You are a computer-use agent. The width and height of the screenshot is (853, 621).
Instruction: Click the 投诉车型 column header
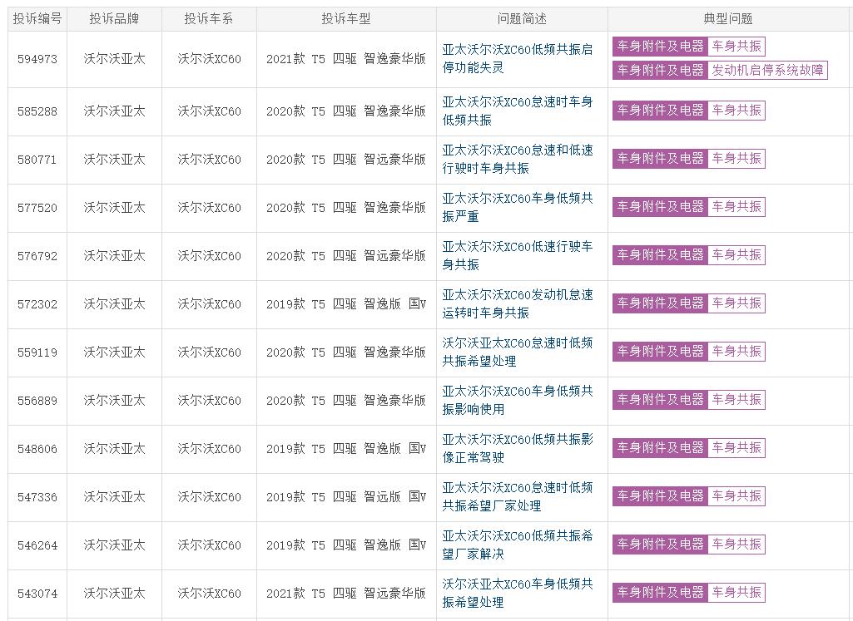(346, 18)
